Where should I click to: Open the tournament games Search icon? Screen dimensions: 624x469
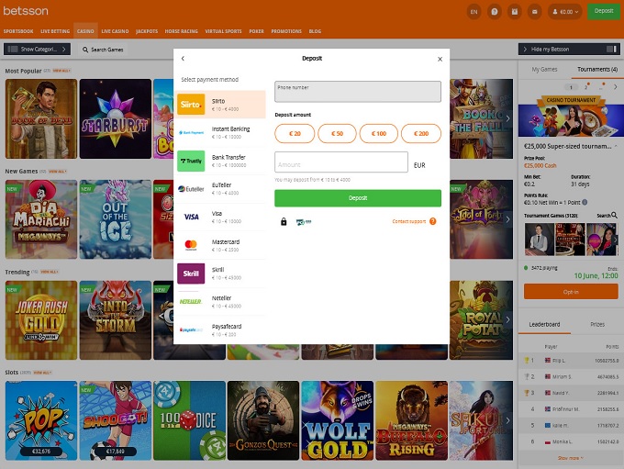[x=614, y=216]
